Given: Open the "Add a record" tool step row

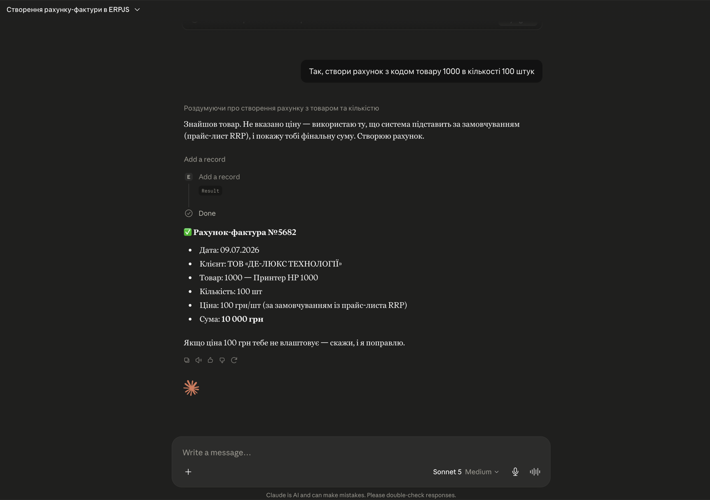Looking at the screenshot, I should (x=219, y=177).
